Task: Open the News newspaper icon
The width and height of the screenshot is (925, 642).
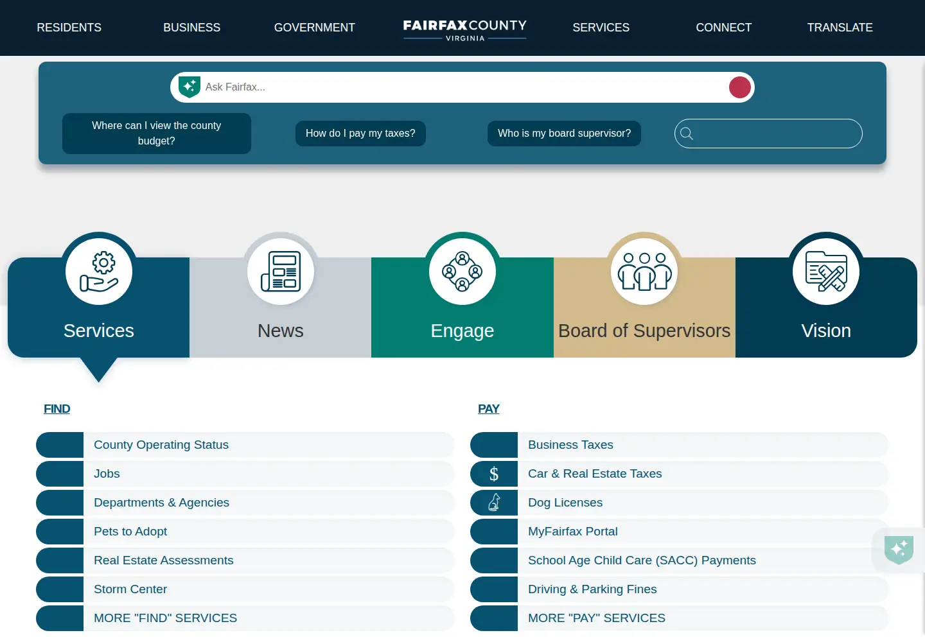Action: 281,272
